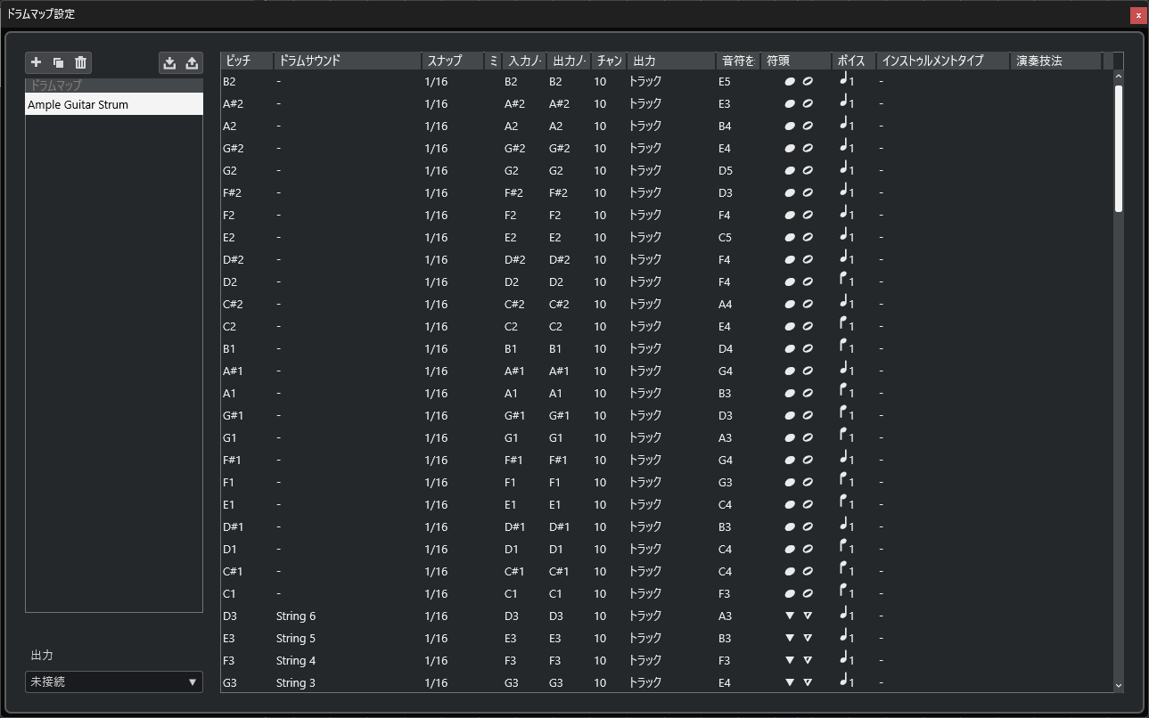Click the filled notehead symbol for B2

(x=790, y=81)
